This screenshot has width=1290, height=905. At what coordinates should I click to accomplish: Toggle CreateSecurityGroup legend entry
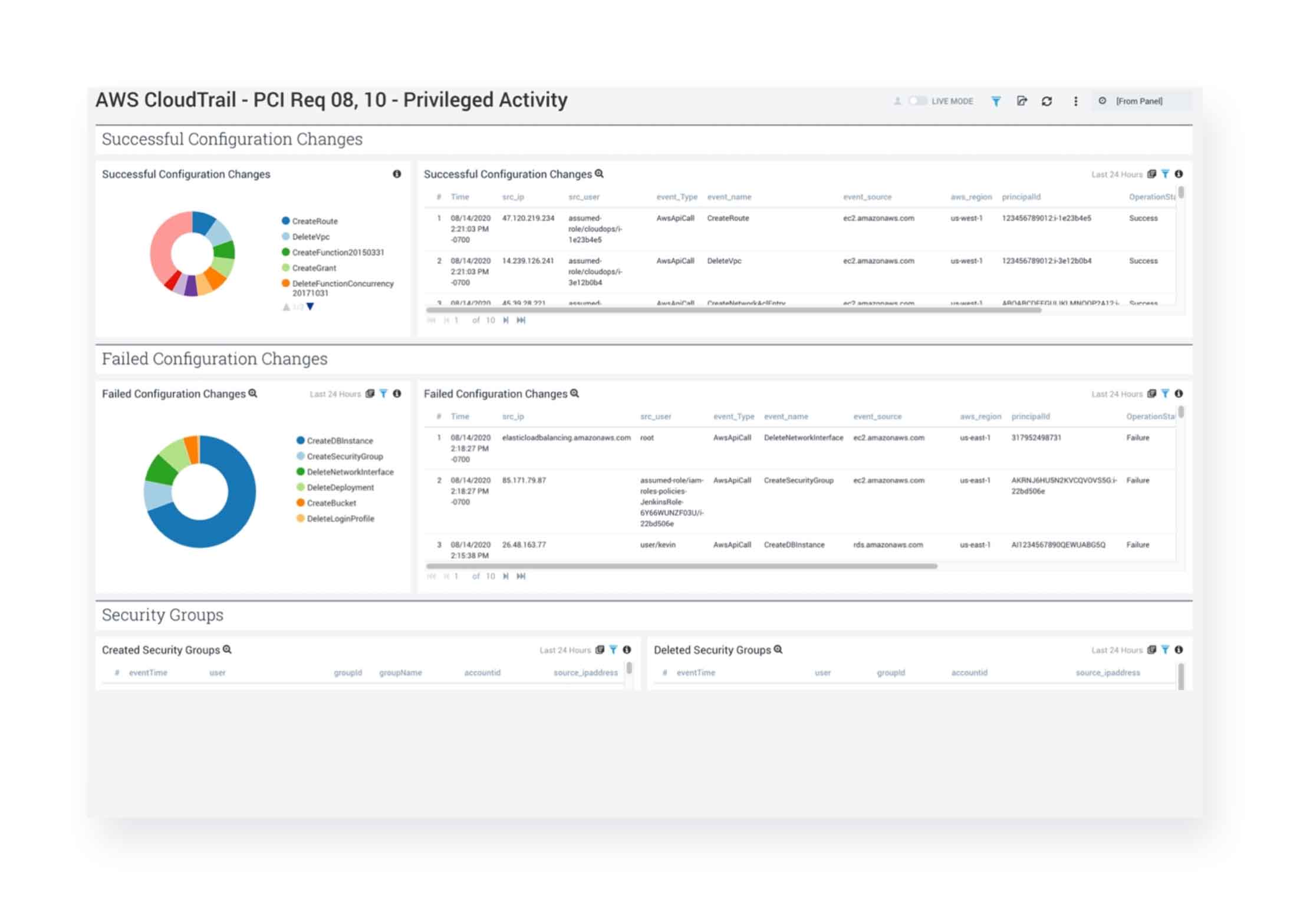340,457
